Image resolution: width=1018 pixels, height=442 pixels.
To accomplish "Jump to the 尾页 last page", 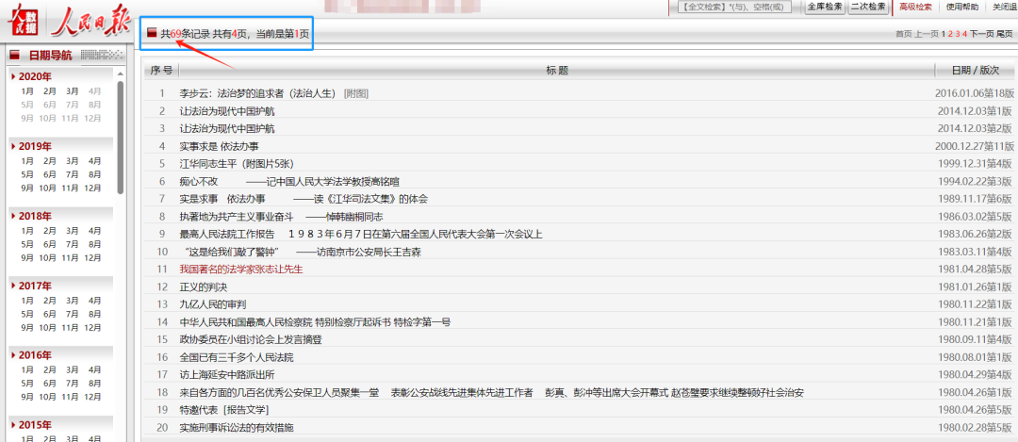I will click(x=1005, y=34).
